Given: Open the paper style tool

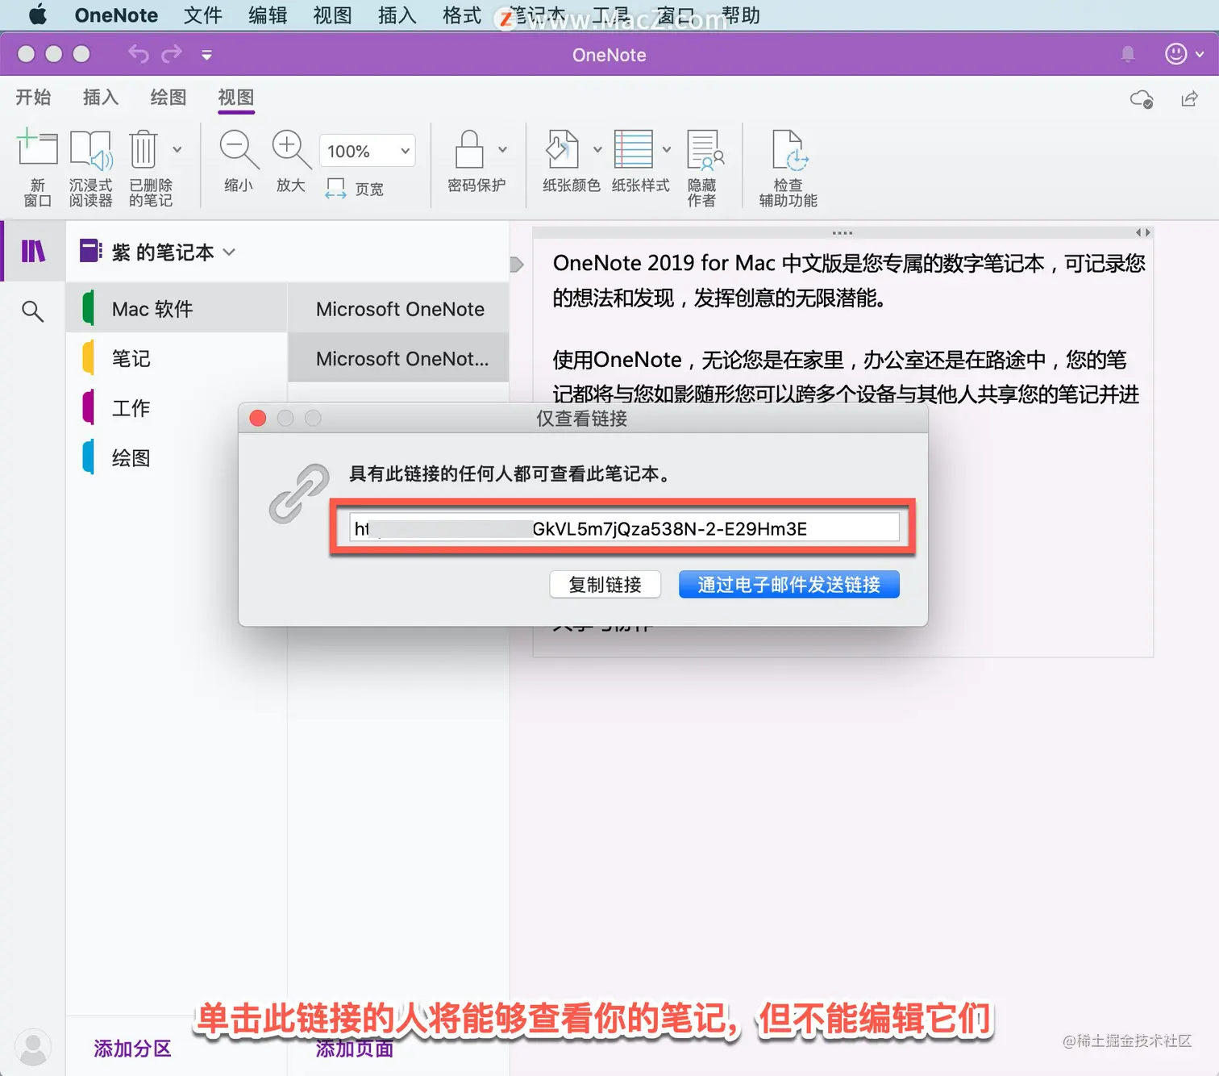Looking at the screenshot, I should tap(634, 149).
